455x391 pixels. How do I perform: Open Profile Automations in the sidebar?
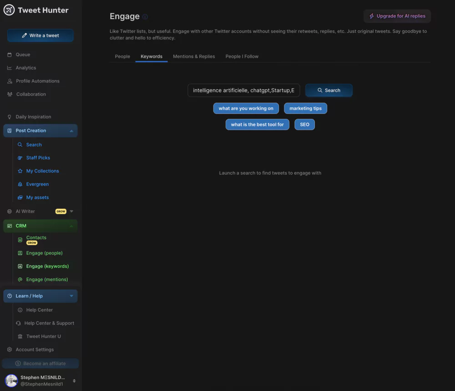[x=38, y=81]
